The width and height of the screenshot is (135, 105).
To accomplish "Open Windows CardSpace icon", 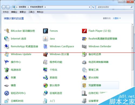I will [x=45, y=47].
